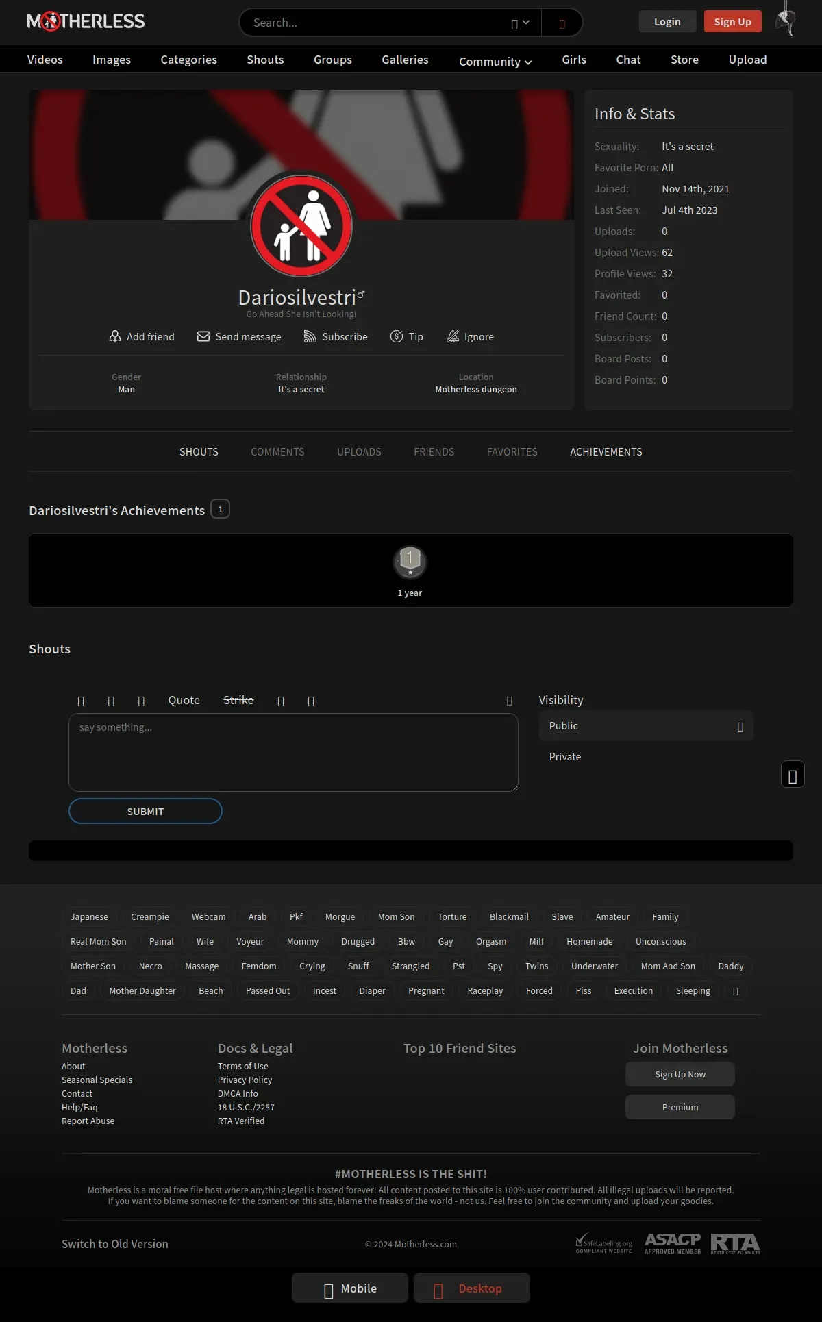
Task: Click the Beach tag in the footer
Action: pyautogui.click(x=211, y=991)
